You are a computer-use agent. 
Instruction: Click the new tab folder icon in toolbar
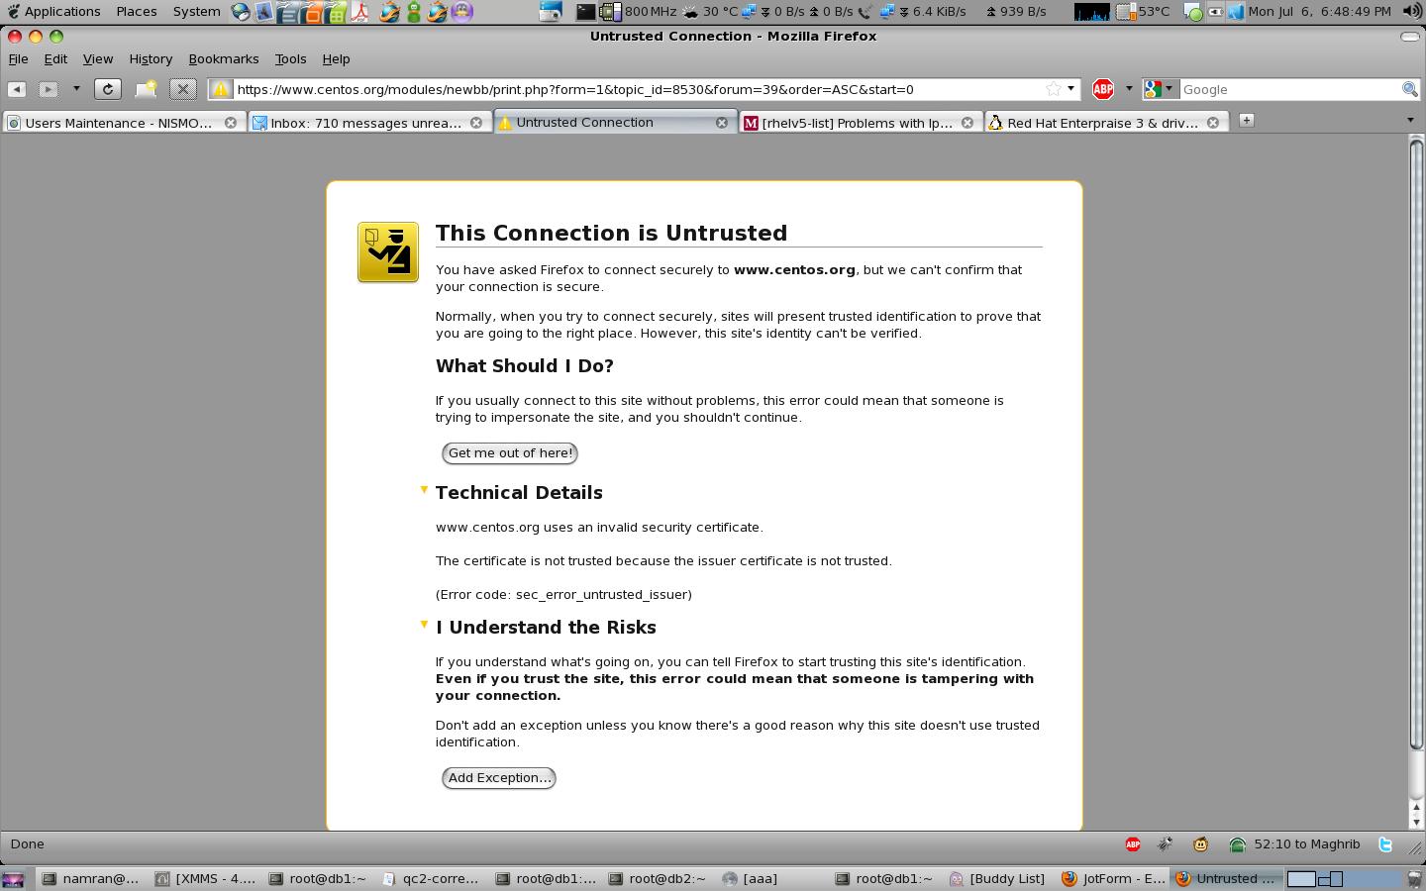(x=146, y=89)
